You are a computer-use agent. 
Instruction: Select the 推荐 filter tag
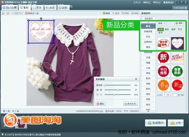[x=173, y=29]
